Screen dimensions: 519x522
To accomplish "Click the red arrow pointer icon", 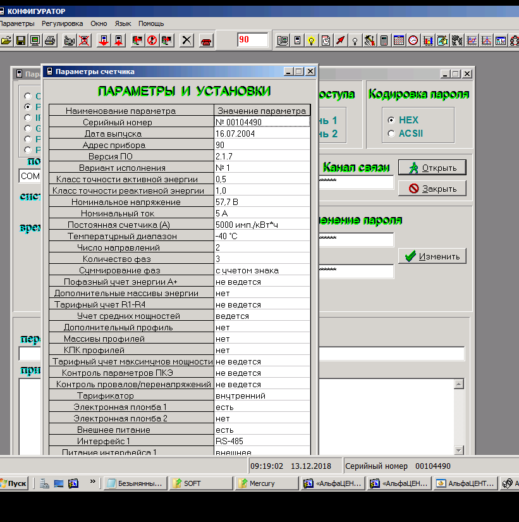I will (340, 40).
